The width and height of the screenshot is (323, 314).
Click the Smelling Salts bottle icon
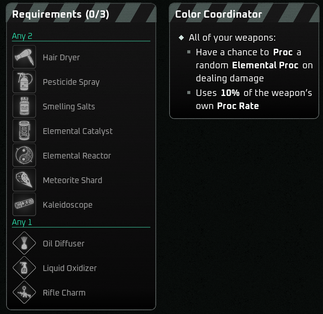pyautogui.click(x=24, y=106)
